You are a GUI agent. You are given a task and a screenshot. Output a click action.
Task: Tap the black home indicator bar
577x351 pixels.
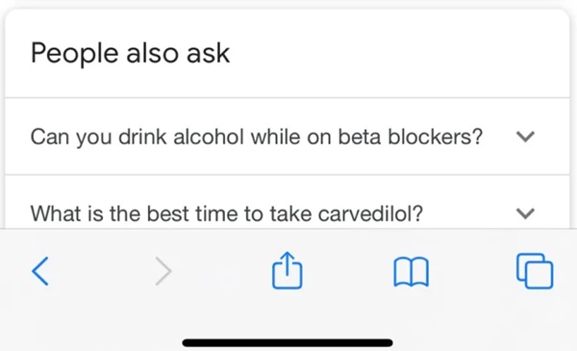[x=288, y=343]
